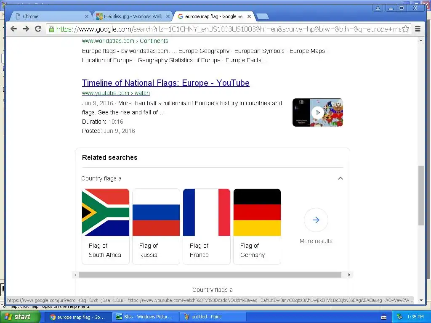Switch to 'untitled - Paint' taskbar window
The image size is (431, 323).
[212, 317]
